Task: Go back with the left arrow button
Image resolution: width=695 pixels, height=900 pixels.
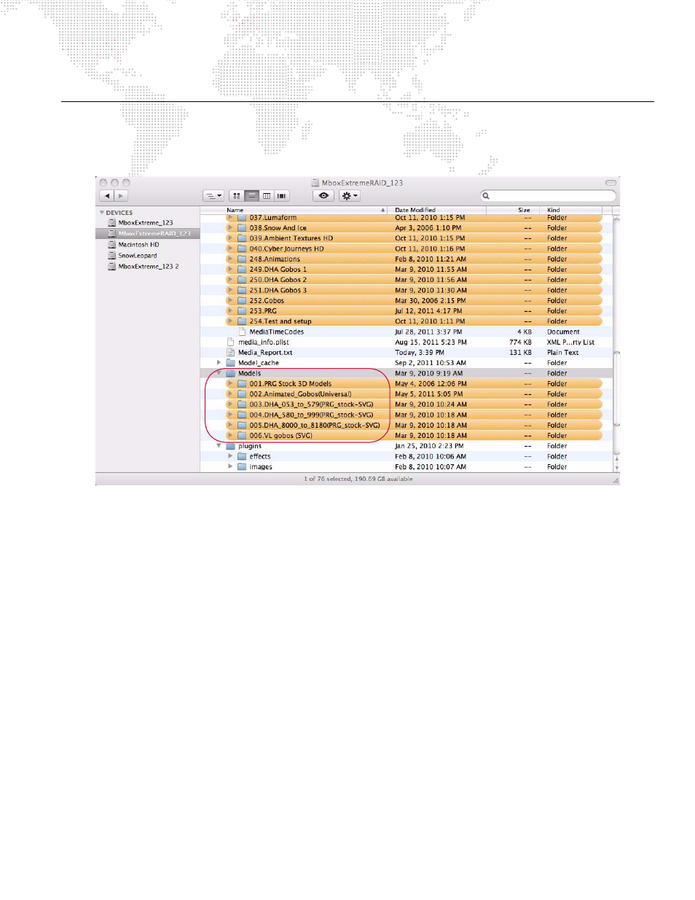Action: click(107, 195)
